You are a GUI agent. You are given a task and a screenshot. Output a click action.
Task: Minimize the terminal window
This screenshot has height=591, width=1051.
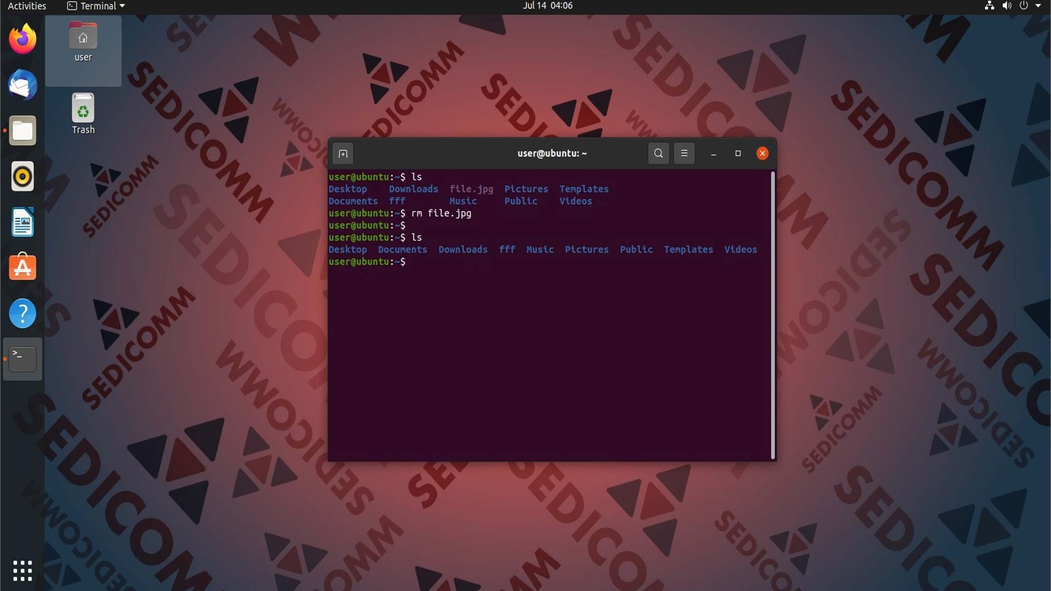tap(714, 154)
